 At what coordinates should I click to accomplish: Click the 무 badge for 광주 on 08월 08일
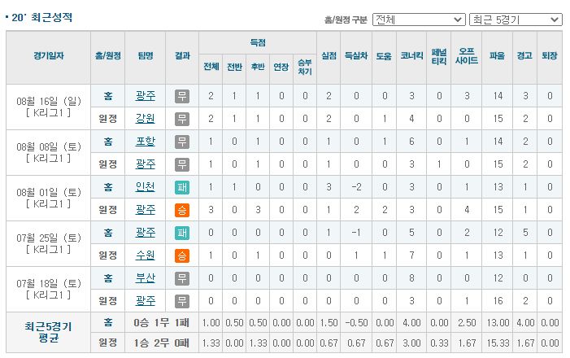tap(182, 164)
